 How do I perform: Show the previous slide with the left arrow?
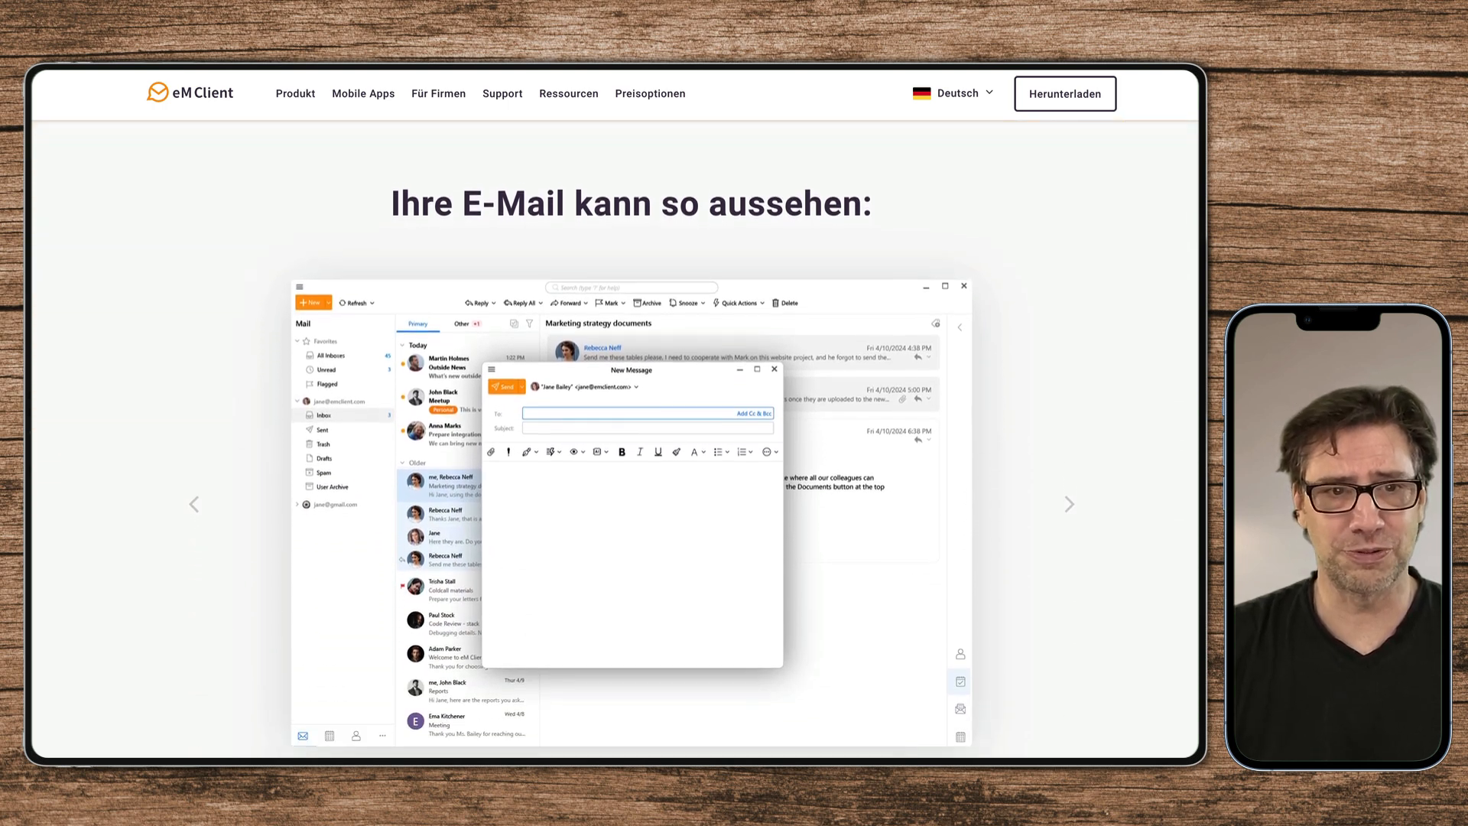[194, 504]
